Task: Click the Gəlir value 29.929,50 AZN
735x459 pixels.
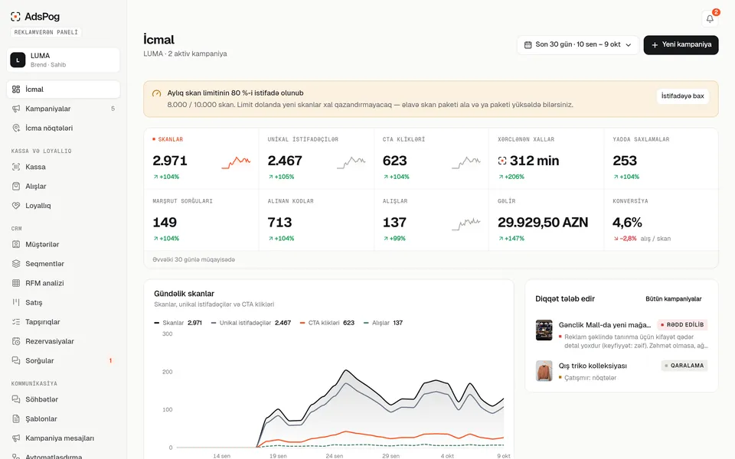Action: pyautogui.click(x=543, y=223)
